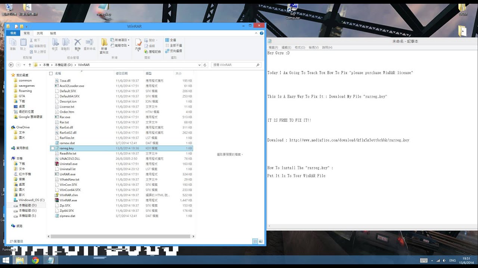Open the Windows Start button
478x268 pixels.
coord(6,260)
